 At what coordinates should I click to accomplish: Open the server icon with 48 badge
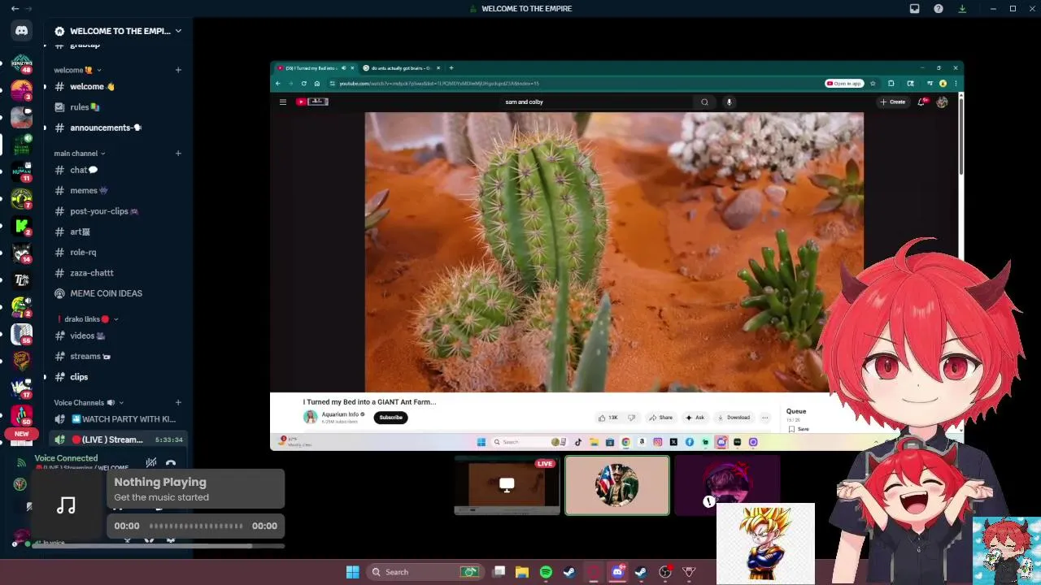tap(22, 63)
